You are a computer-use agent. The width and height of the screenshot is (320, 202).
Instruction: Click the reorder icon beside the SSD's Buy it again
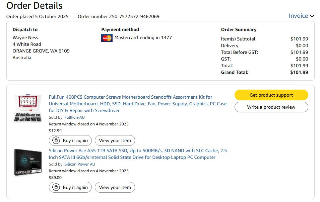click(x=55, y=187)
